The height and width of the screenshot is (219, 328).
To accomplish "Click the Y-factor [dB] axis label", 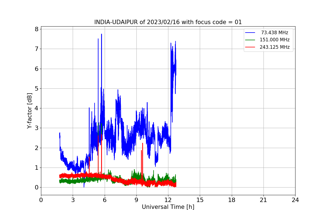I will pos(30,111).
